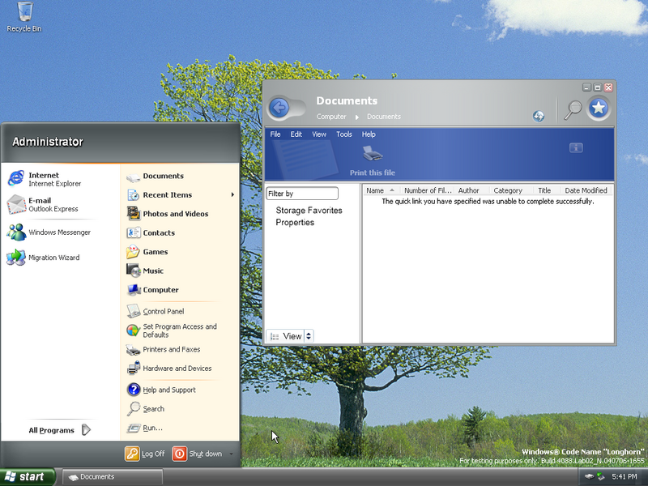648x486 pixels.
Task: Click the Filter by input field
Action: tap(302, 194)
